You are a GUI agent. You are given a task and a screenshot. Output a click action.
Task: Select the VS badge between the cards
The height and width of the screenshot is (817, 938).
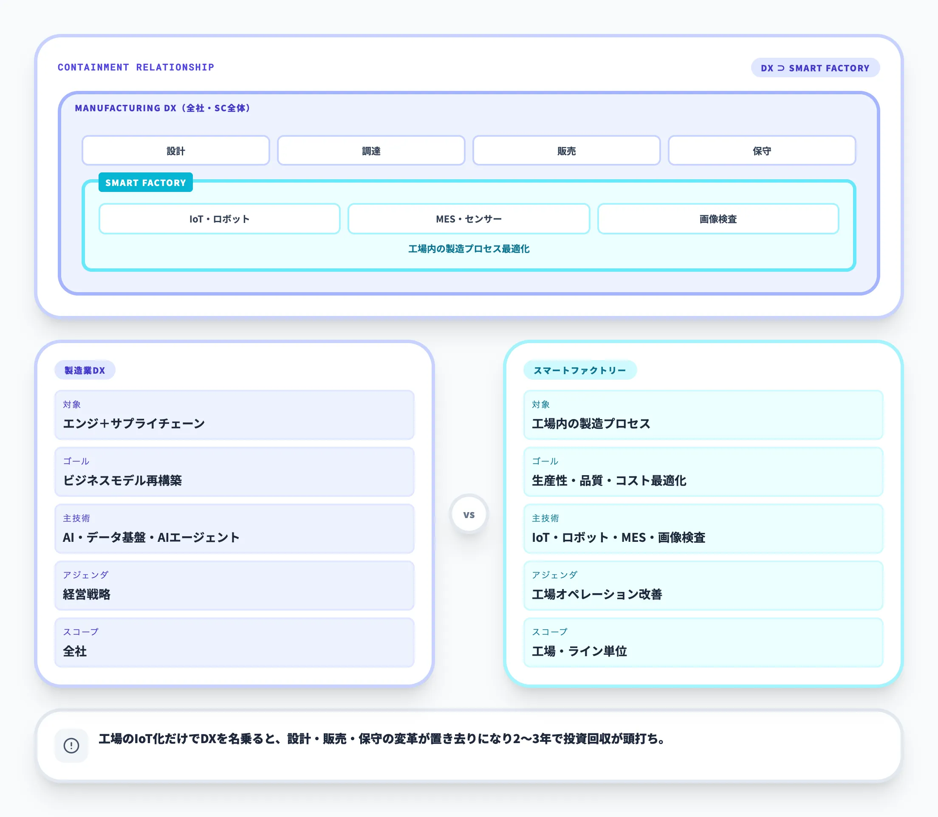(469, 514)
